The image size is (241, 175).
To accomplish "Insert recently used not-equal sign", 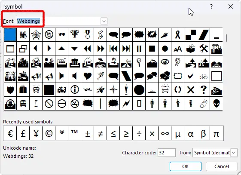I will click(x=101, y=133).
